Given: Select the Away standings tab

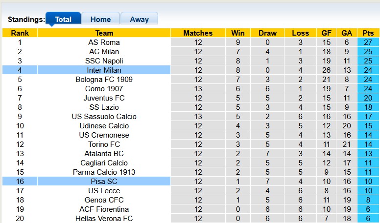Looking at the screenshot, I should pyautogui.click(x=139, y=20).
